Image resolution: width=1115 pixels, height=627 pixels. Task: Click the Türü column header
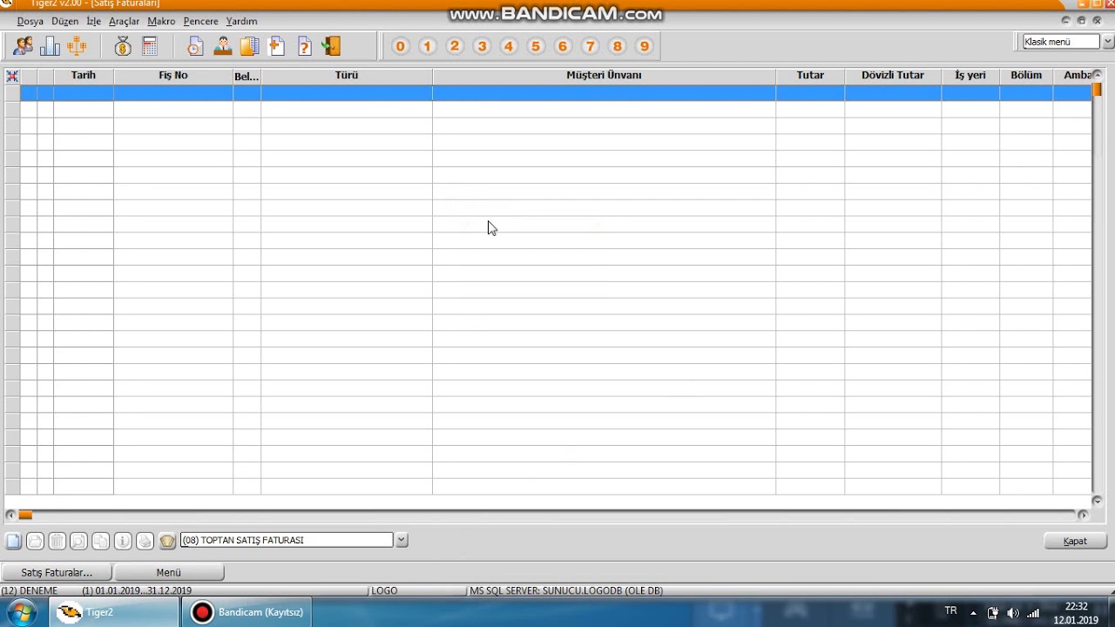point(347,76)
